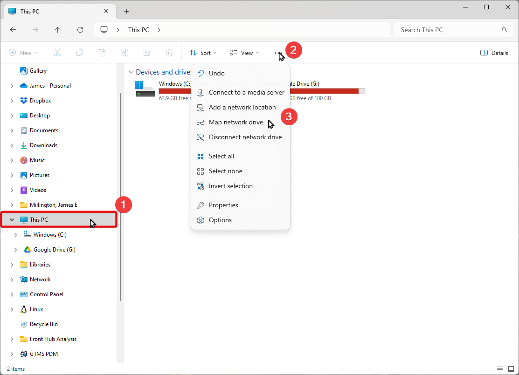The height and width of the screenshot is (375, 519).
Task: Click the Refresh button in navigation bar
Action: coord(80,30)
